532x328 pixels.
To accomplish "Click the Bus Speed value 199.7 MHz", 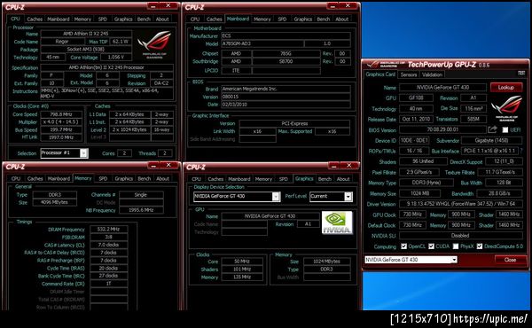I will tap(61, 129).
